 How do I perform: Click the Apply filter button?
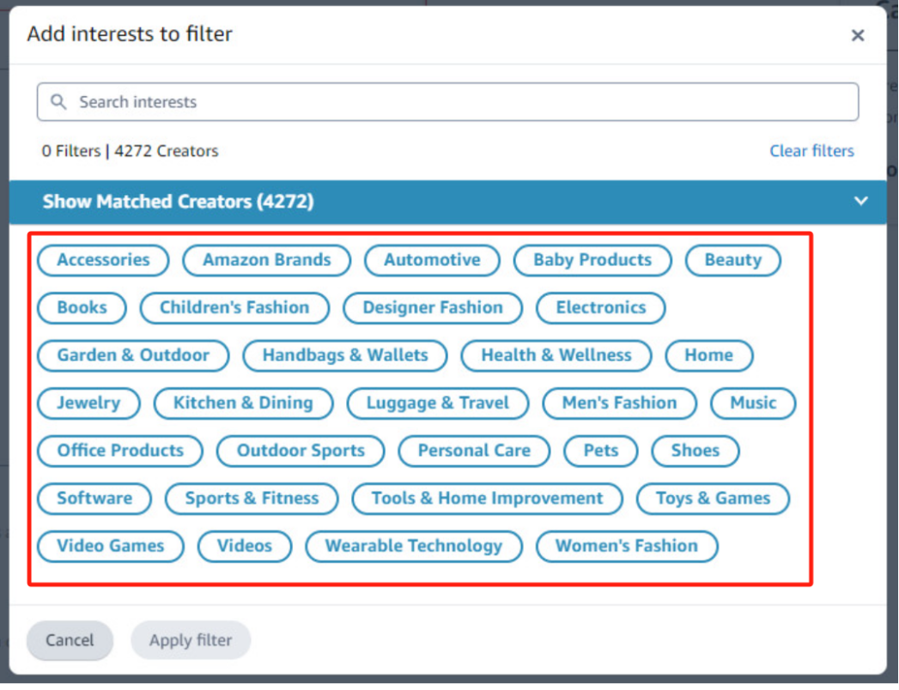(x=191, y=639)
